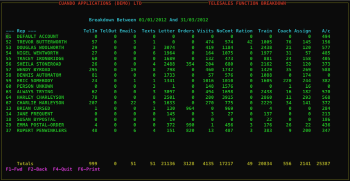This screenshot has height=181, width=350.
Task: Click the TELESALES FUNCTION BREAKDOWN title
Action: [x=247, y=3]
